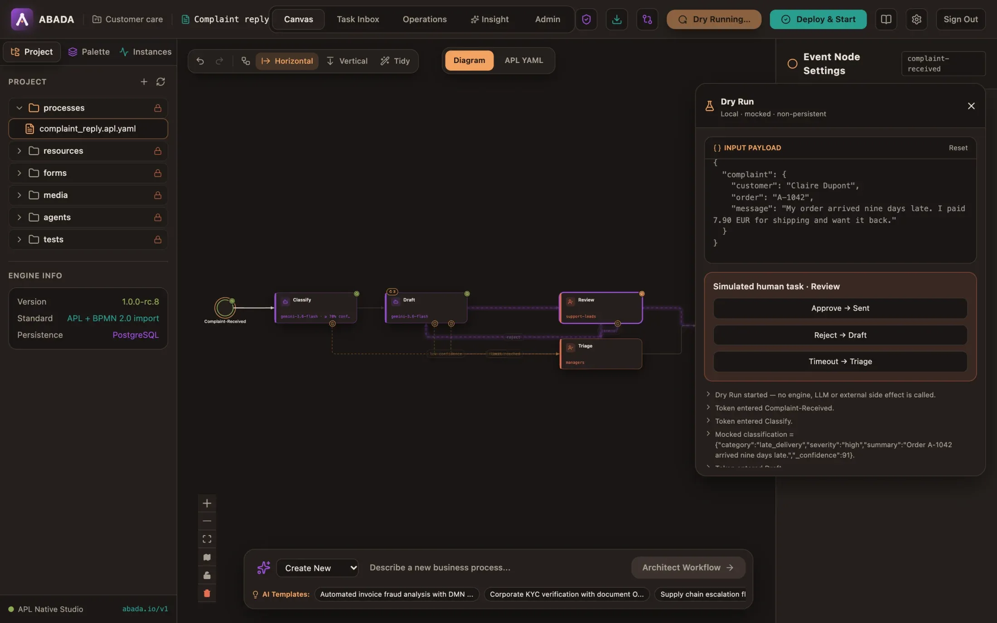Click the redo arrow in canvas toolbar
Viewport: 997px width, 623px height.
pos(219,61)
